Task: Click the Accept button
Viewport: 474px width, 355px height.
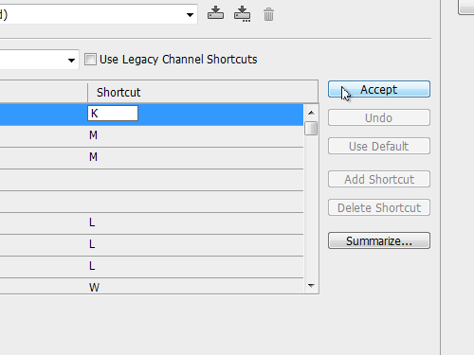Action: pos(379,89)
